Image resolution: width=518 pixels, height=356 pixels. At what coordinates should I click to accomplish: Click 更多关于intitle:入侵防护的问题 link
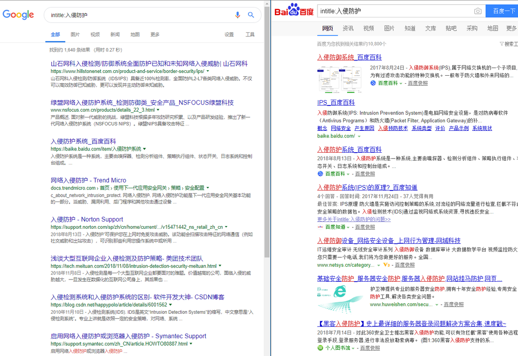(354, 219)
